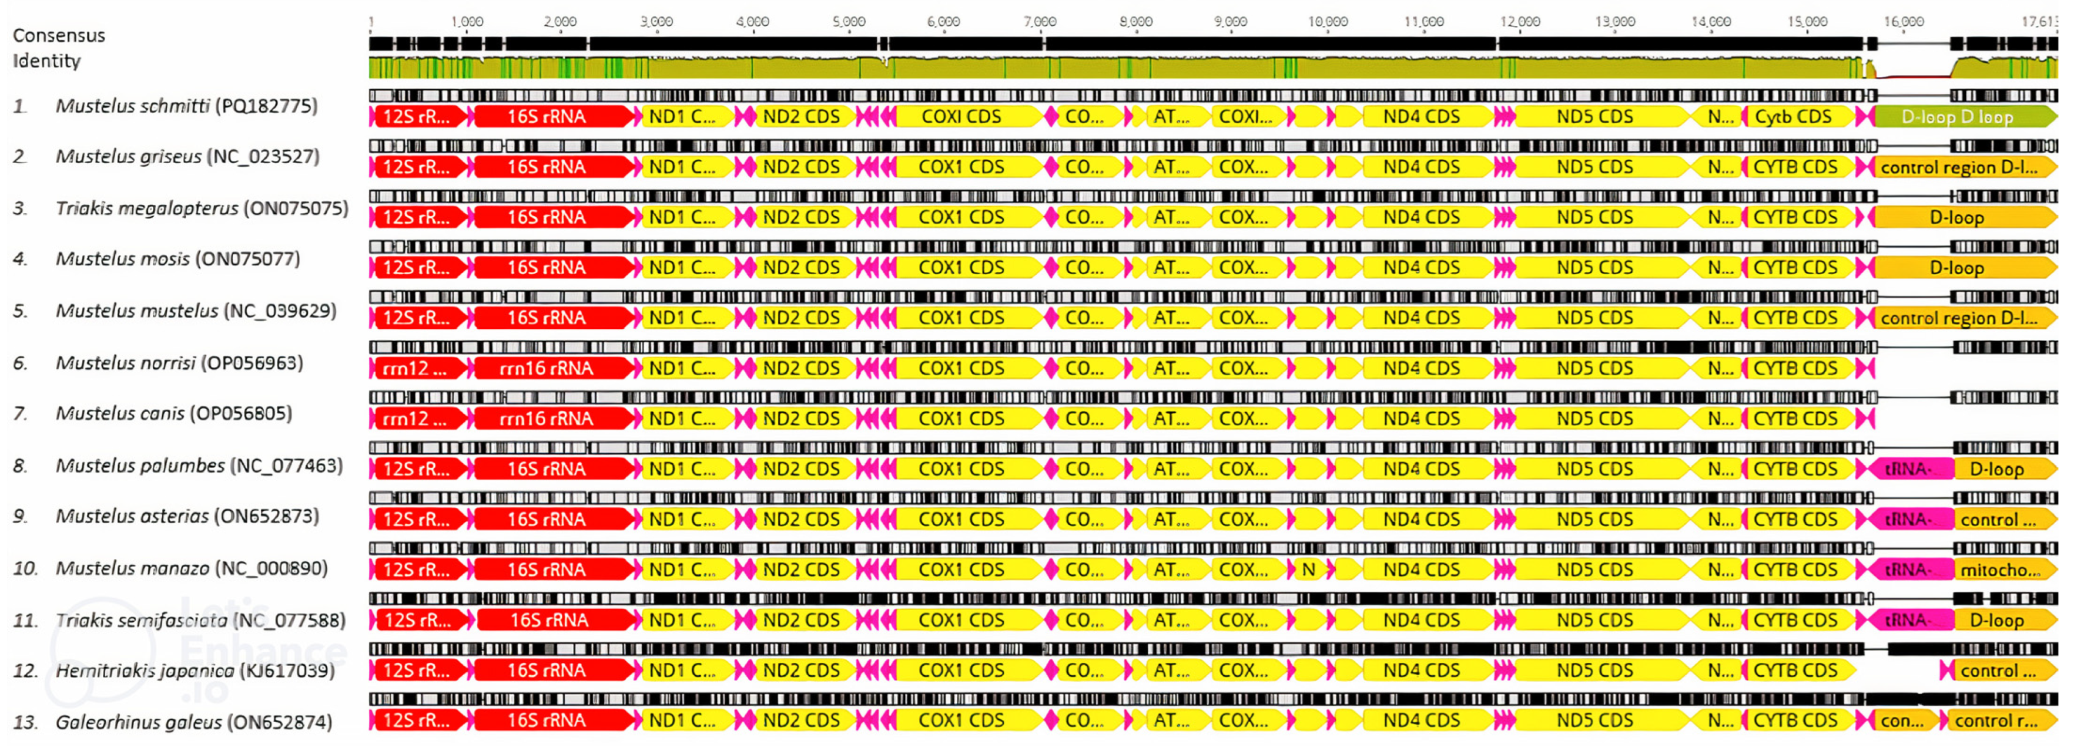Click the Identity row label
The width and height of the screenshot is (2074, 748).
click(46, 61)
